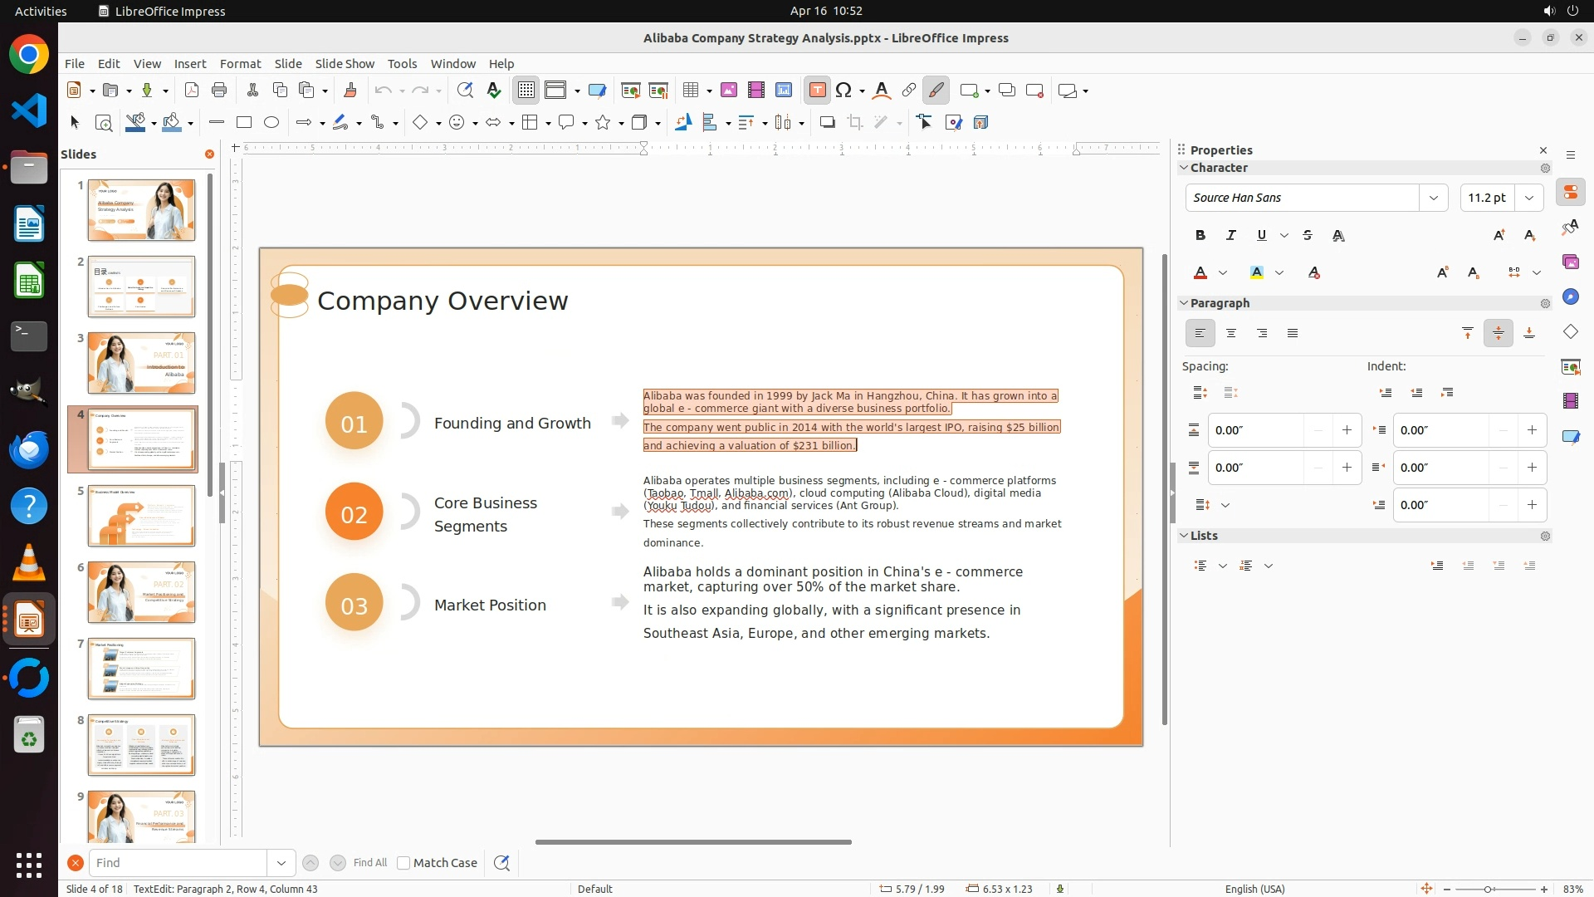The image size is (1594, 897).
Task: Click the Insert Table icon
Action: [690, 91]
